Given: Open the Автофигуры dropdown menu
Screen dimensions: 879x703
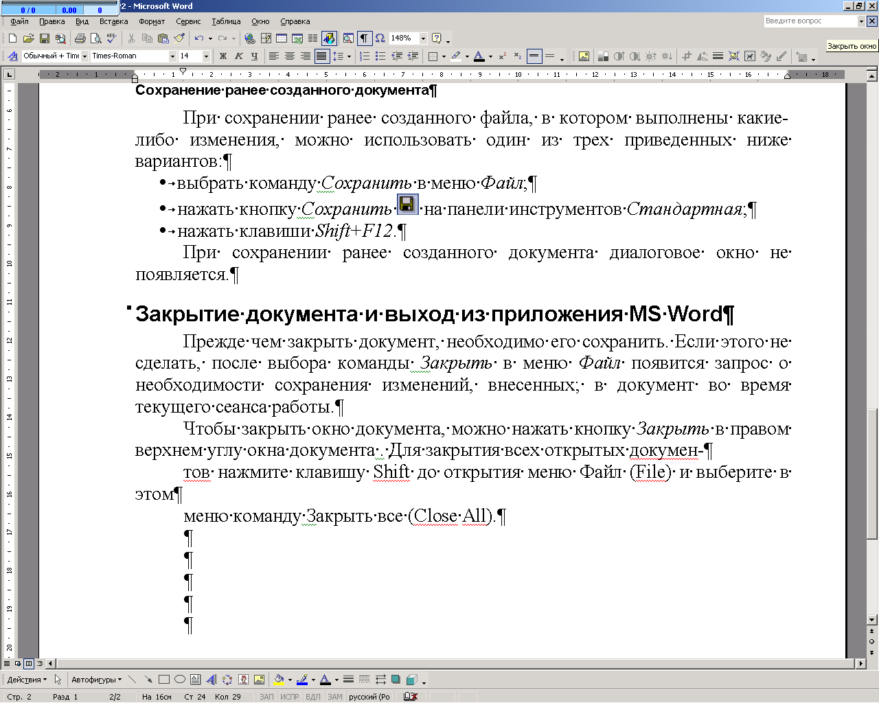Looking at the screenshot, I should click(x=96, y=680).
